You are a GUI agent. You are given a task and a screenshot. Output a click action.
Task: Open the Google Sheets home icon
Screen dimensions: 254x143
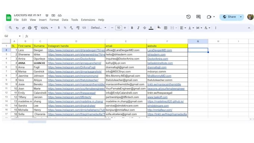(x=9, y=18)
